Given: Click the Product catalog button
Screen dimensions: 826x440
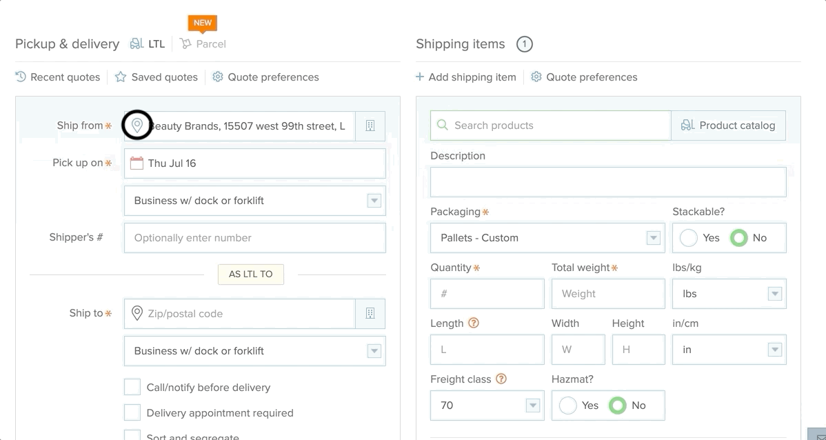Looking at the screenshot, I should coord(728,126).
